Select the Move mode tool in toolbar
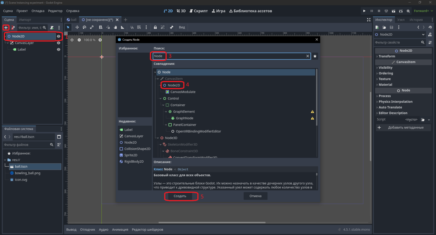 pos(77,27)
